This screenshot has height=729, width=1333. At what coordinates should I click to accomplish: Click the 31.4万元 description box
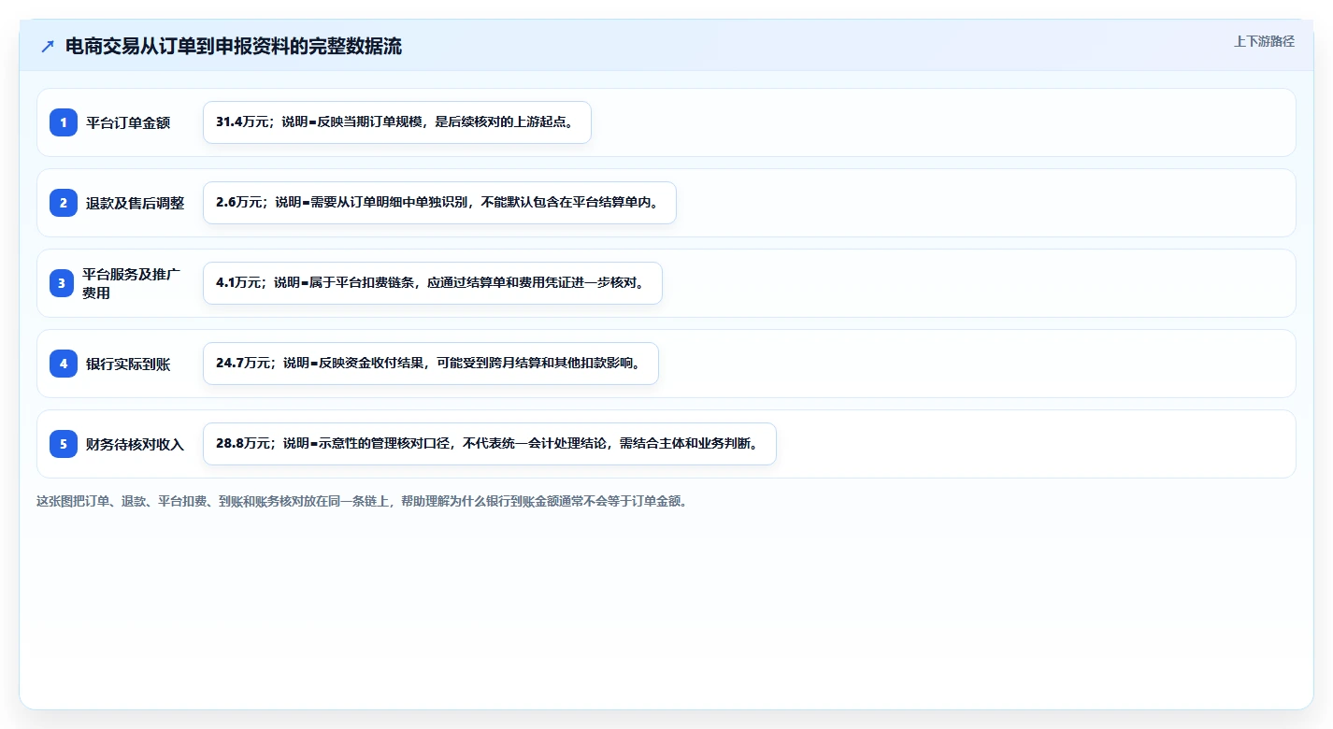[x=397, y=122]
